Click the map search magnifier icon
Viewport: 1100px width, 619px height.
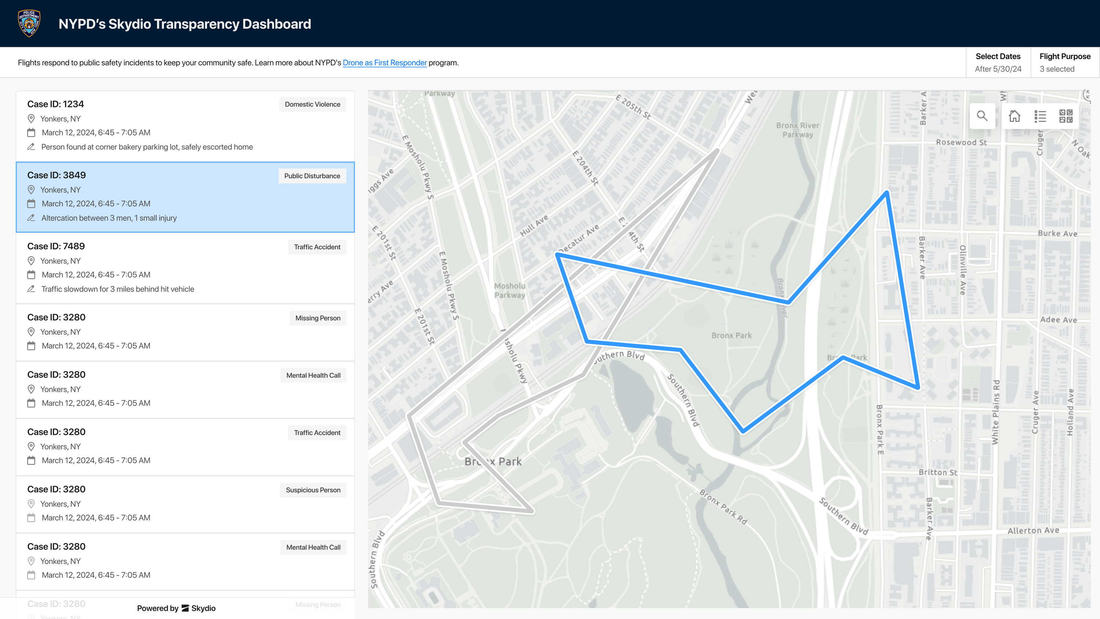coord(982,116)
